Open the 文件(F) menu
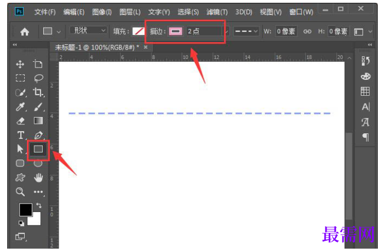The height and width of the screenshot is (252, 385). [45, 12]
